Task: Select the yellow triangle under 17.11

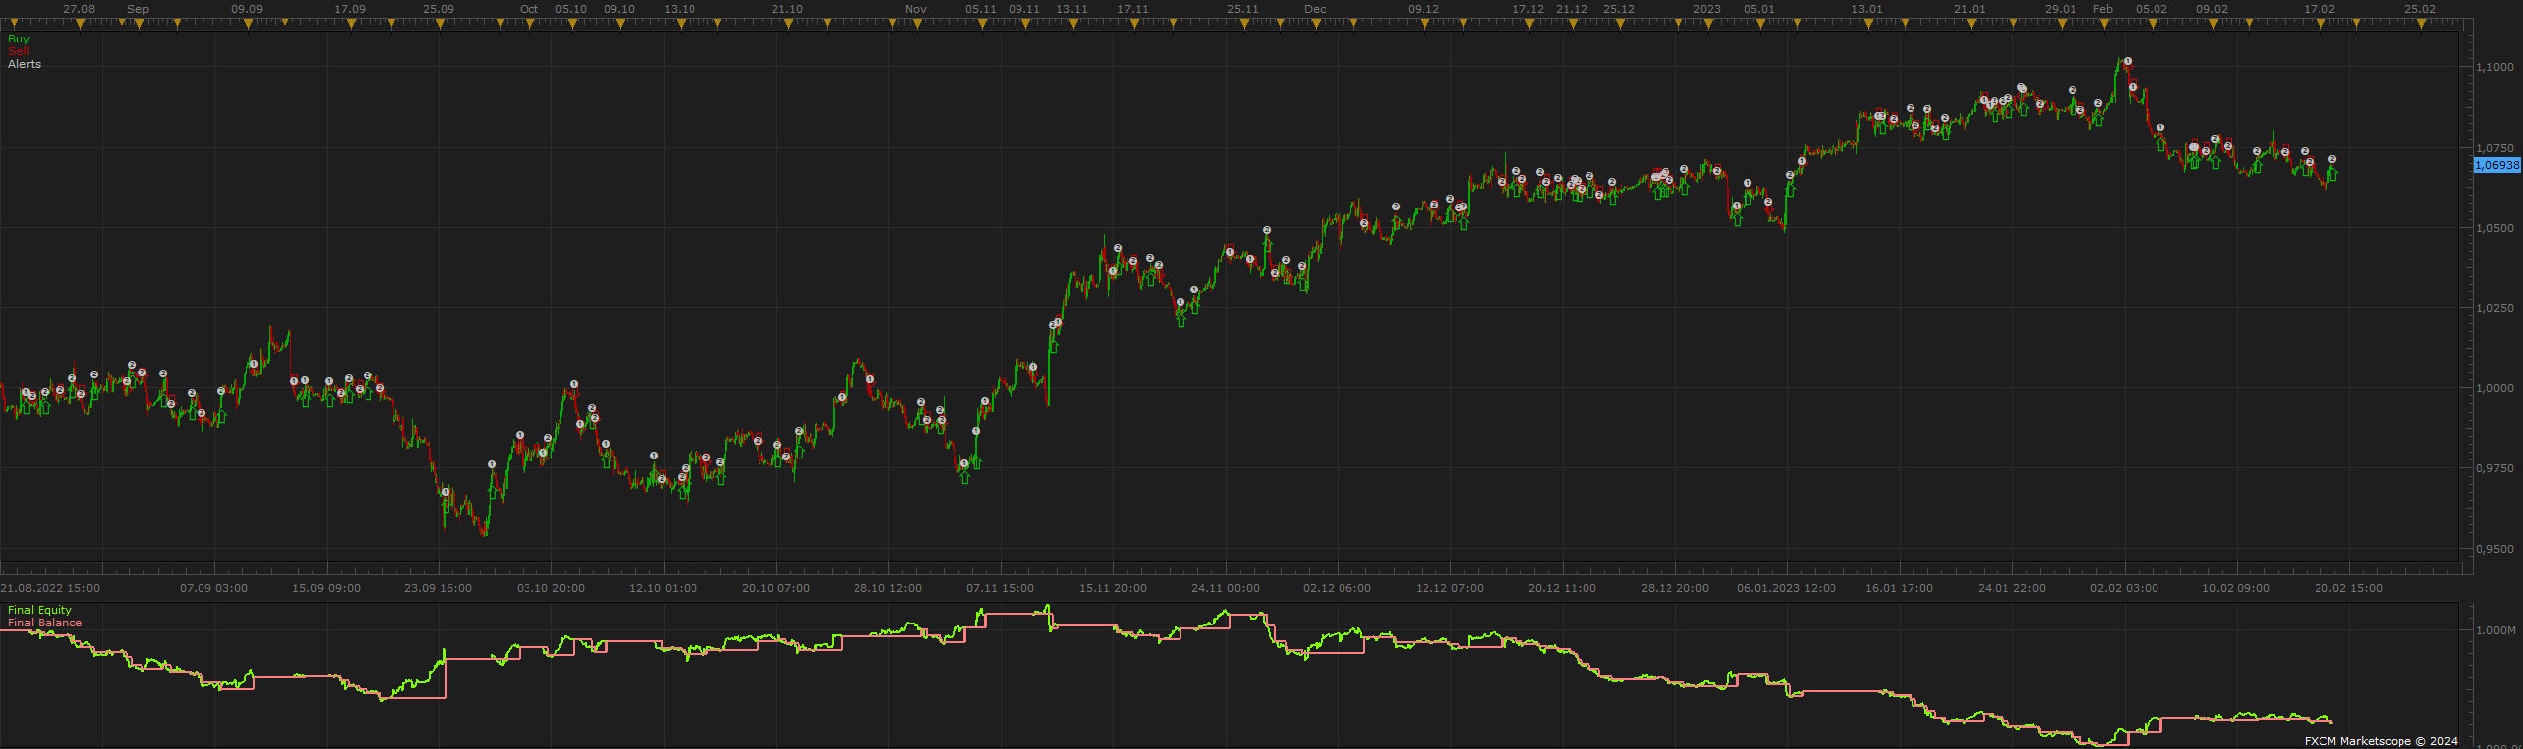Action: [x=1133, y=24]
